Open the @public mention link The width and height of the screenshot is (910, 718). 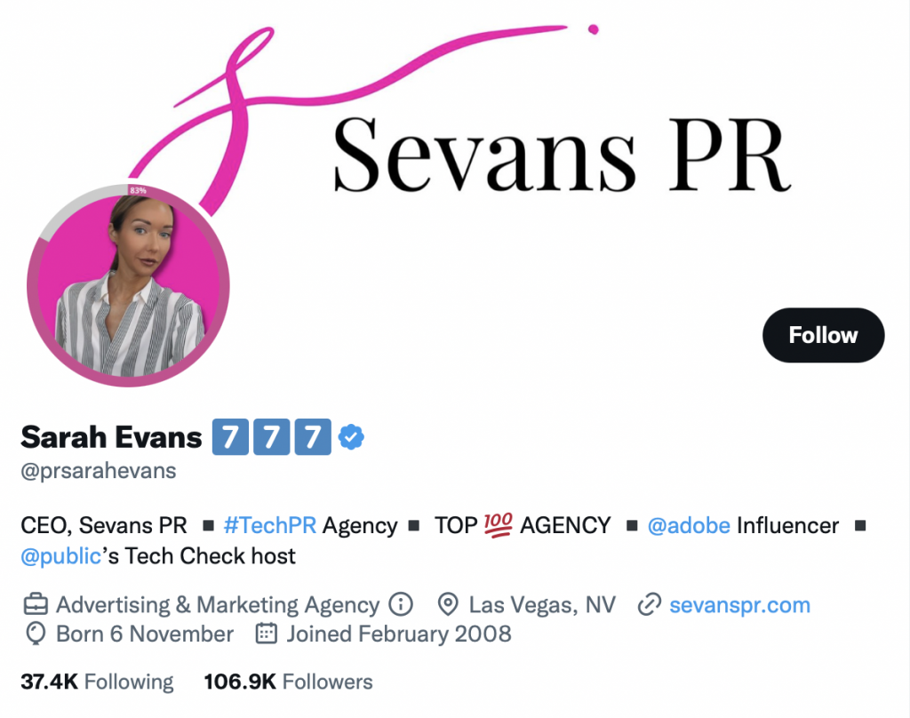[61, 556]
